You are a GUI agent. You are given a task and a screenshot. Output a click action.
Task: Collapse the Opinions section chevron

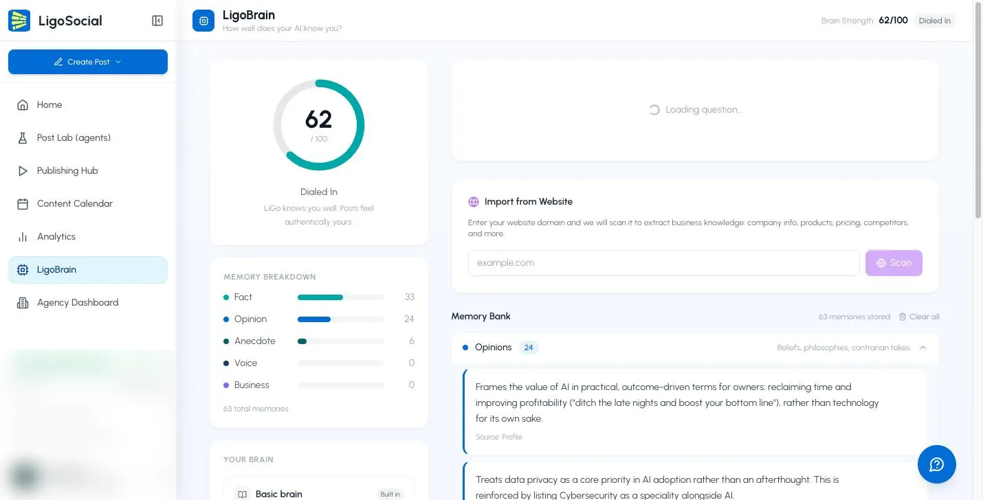point(923,348)
